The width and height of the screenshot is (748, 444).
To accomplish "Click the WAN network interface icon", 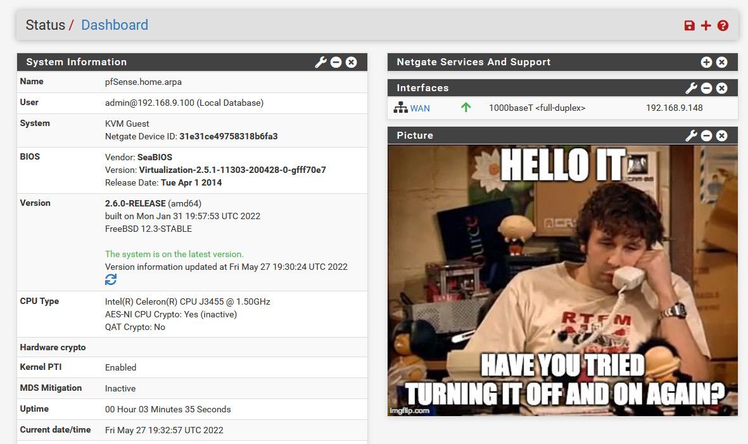I will pos(400,108).
